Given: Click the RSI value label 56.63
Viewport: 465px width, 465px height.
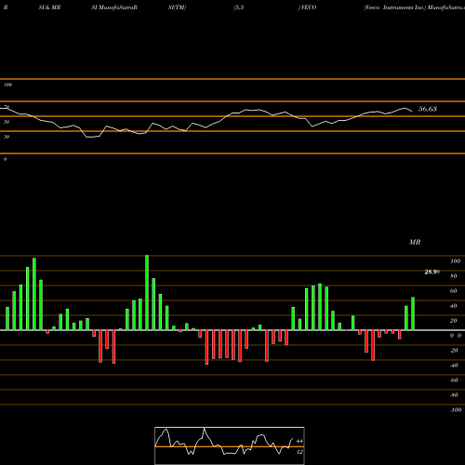Looking at the screenshot, I should pos(428,109).
